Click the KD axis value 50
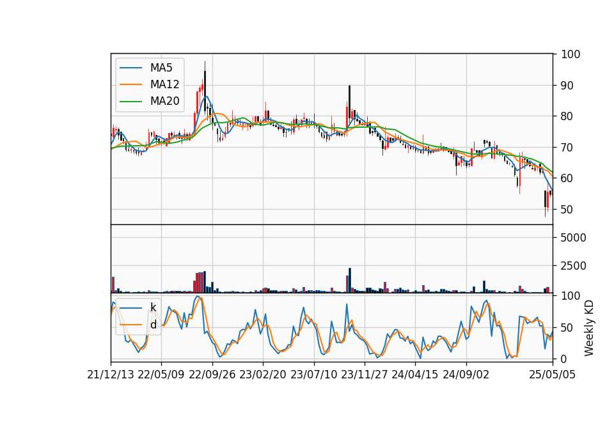The width and height of the screenshot is (614, 441). pos(567,327)
